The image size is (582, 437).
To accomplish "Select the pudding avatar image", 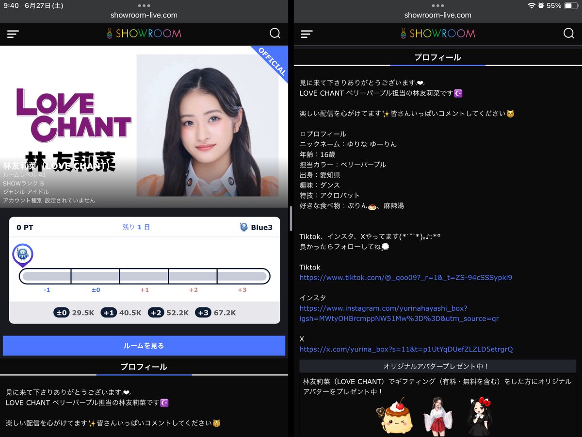I will pos(395,416).
